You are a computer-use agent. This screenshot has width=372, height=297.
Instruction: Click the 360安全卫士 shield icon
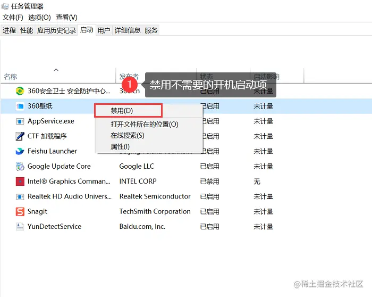[20, 91]
